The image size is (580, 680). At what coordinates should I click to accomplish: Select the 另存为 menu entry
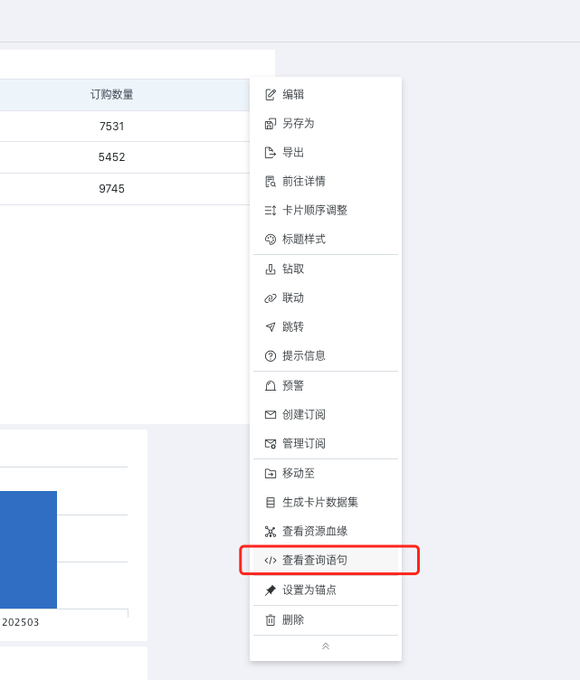[x=326, y=124]
